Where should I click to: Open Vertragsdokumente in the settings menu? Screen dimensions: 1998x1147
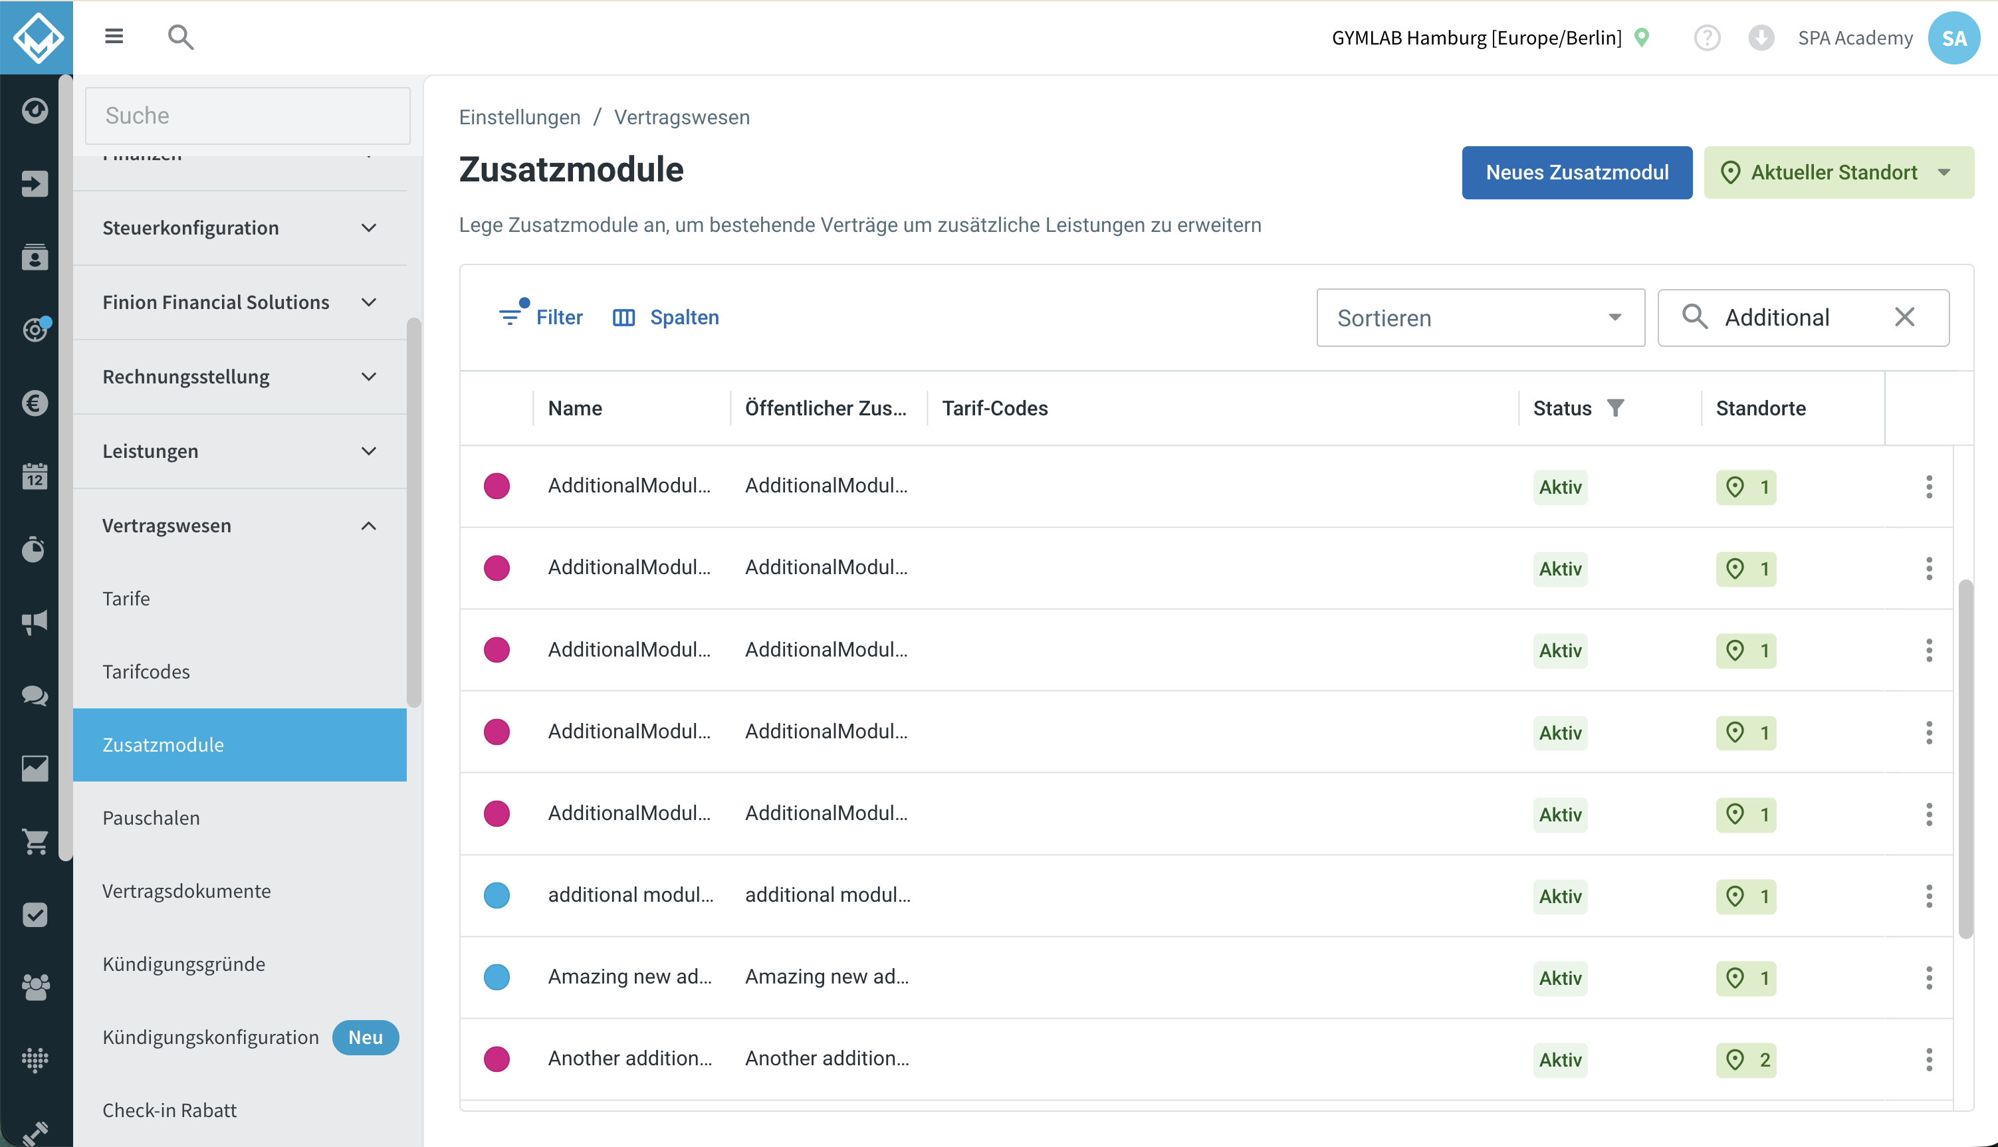[239, 891]
